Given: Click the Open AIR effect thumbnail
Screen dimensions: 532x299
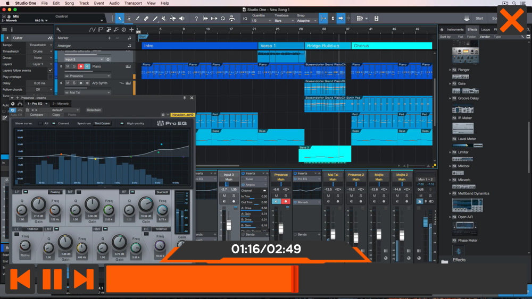Looking at the screenshot, I should (x=465, y=228).
